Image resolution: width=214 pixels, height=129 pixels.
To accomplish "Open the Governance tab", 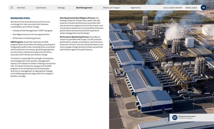I will [x=41, y=8].
